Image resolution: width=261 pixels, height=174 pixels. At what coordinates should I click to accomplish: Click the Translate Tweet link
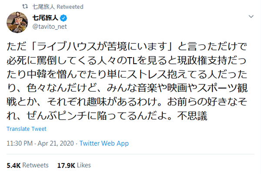tap(27, 129)
